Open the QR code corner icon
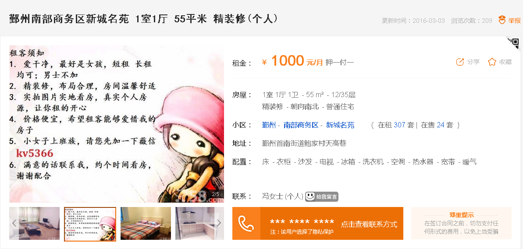Screen dimensions: 523x249 tap(513, 43)
